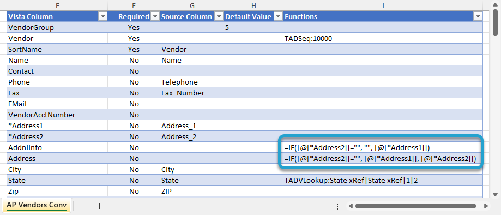The image size is (501, 215).
Task: Click the vertical scrollbar thumb
Action: click(x=495, y=22)
